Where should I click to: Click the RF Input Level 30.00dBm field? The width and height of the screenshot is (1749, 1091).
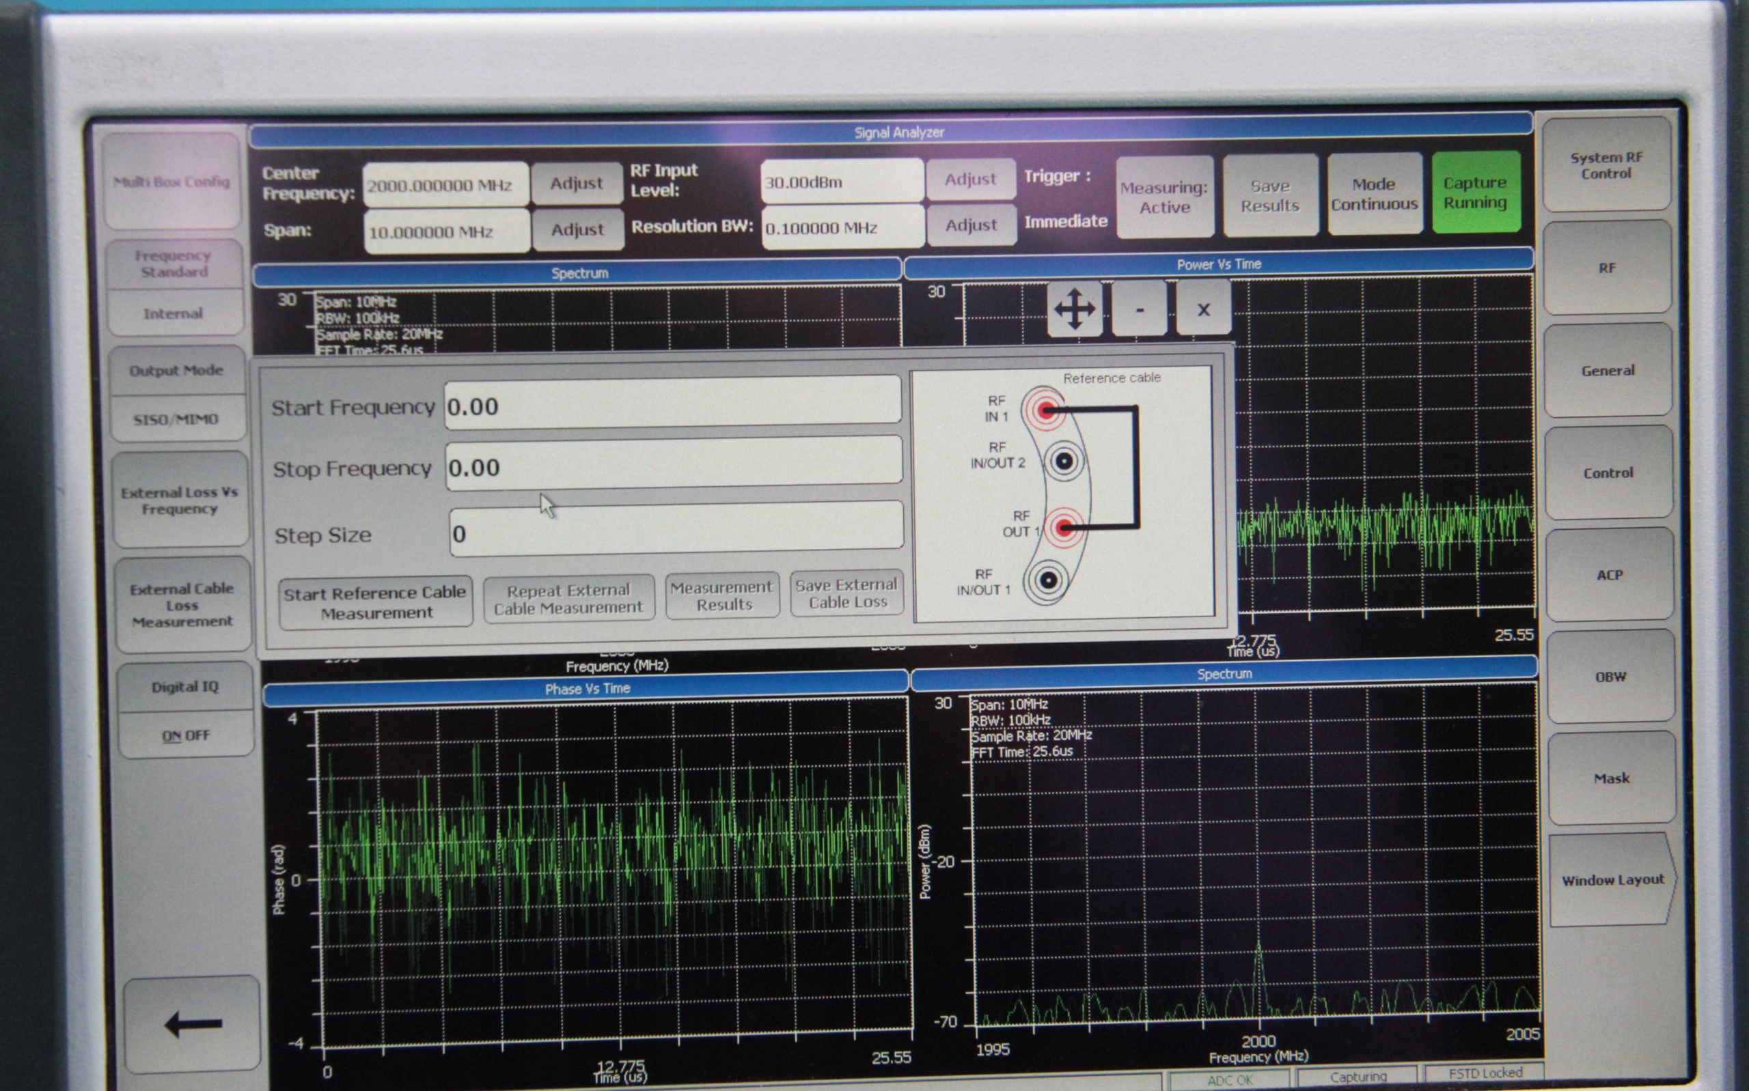tap(842, 181)
